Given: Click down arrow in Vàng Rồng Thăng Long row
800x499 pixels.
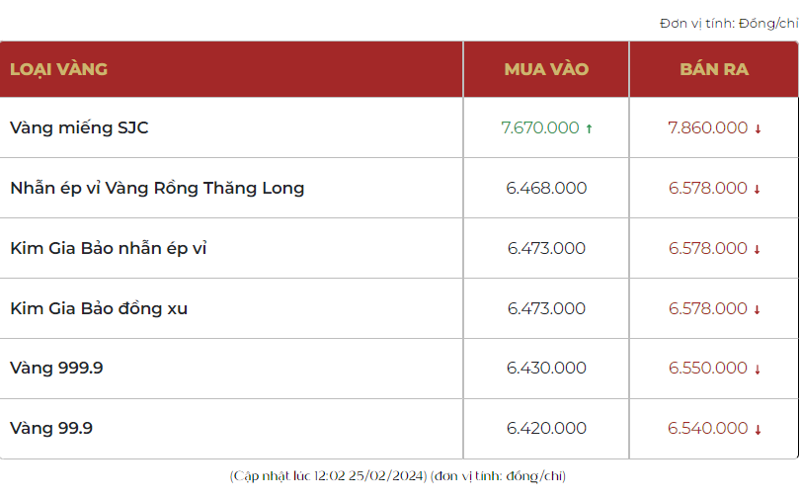Looking at the screenshot, I should click(758, 189).
